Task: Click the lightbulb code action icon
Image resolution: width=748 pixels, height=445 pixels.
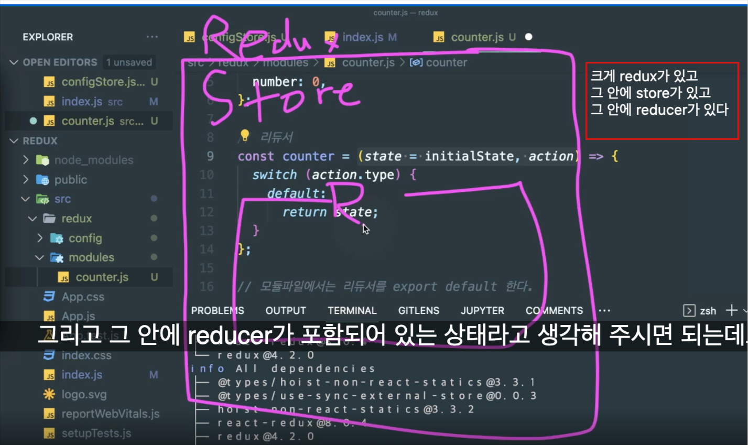Action: coord(245,136)
